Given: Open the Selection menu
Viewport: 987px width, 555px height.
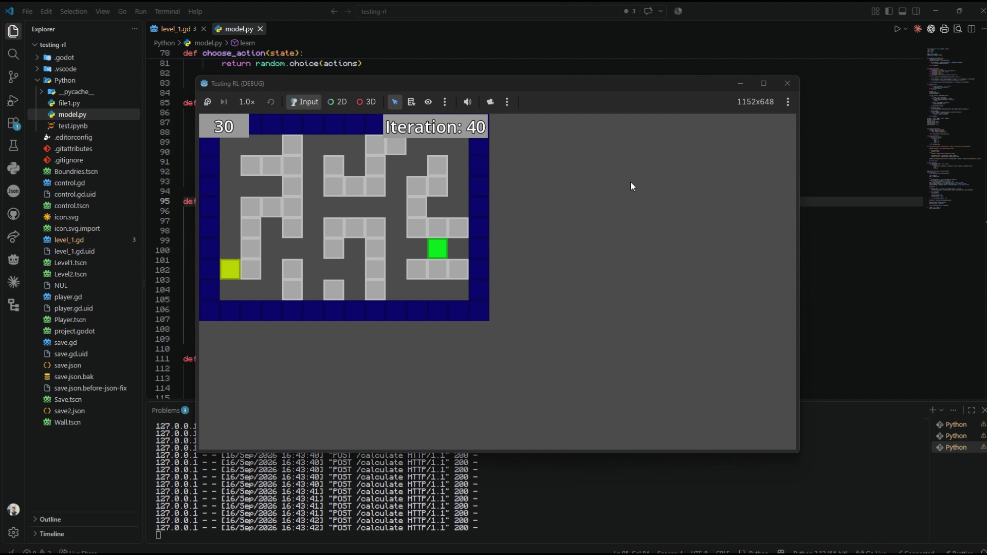Looking at the screenshot, I should pos(74,11).
